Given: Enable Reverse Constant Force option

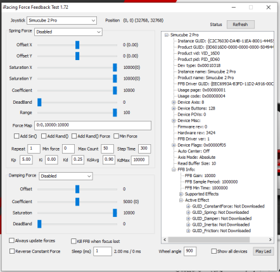Looking at the screenshot, I should point(12,251).
